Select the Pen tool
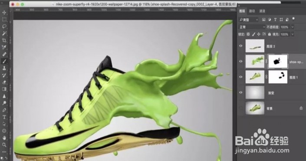 point(4,110)
